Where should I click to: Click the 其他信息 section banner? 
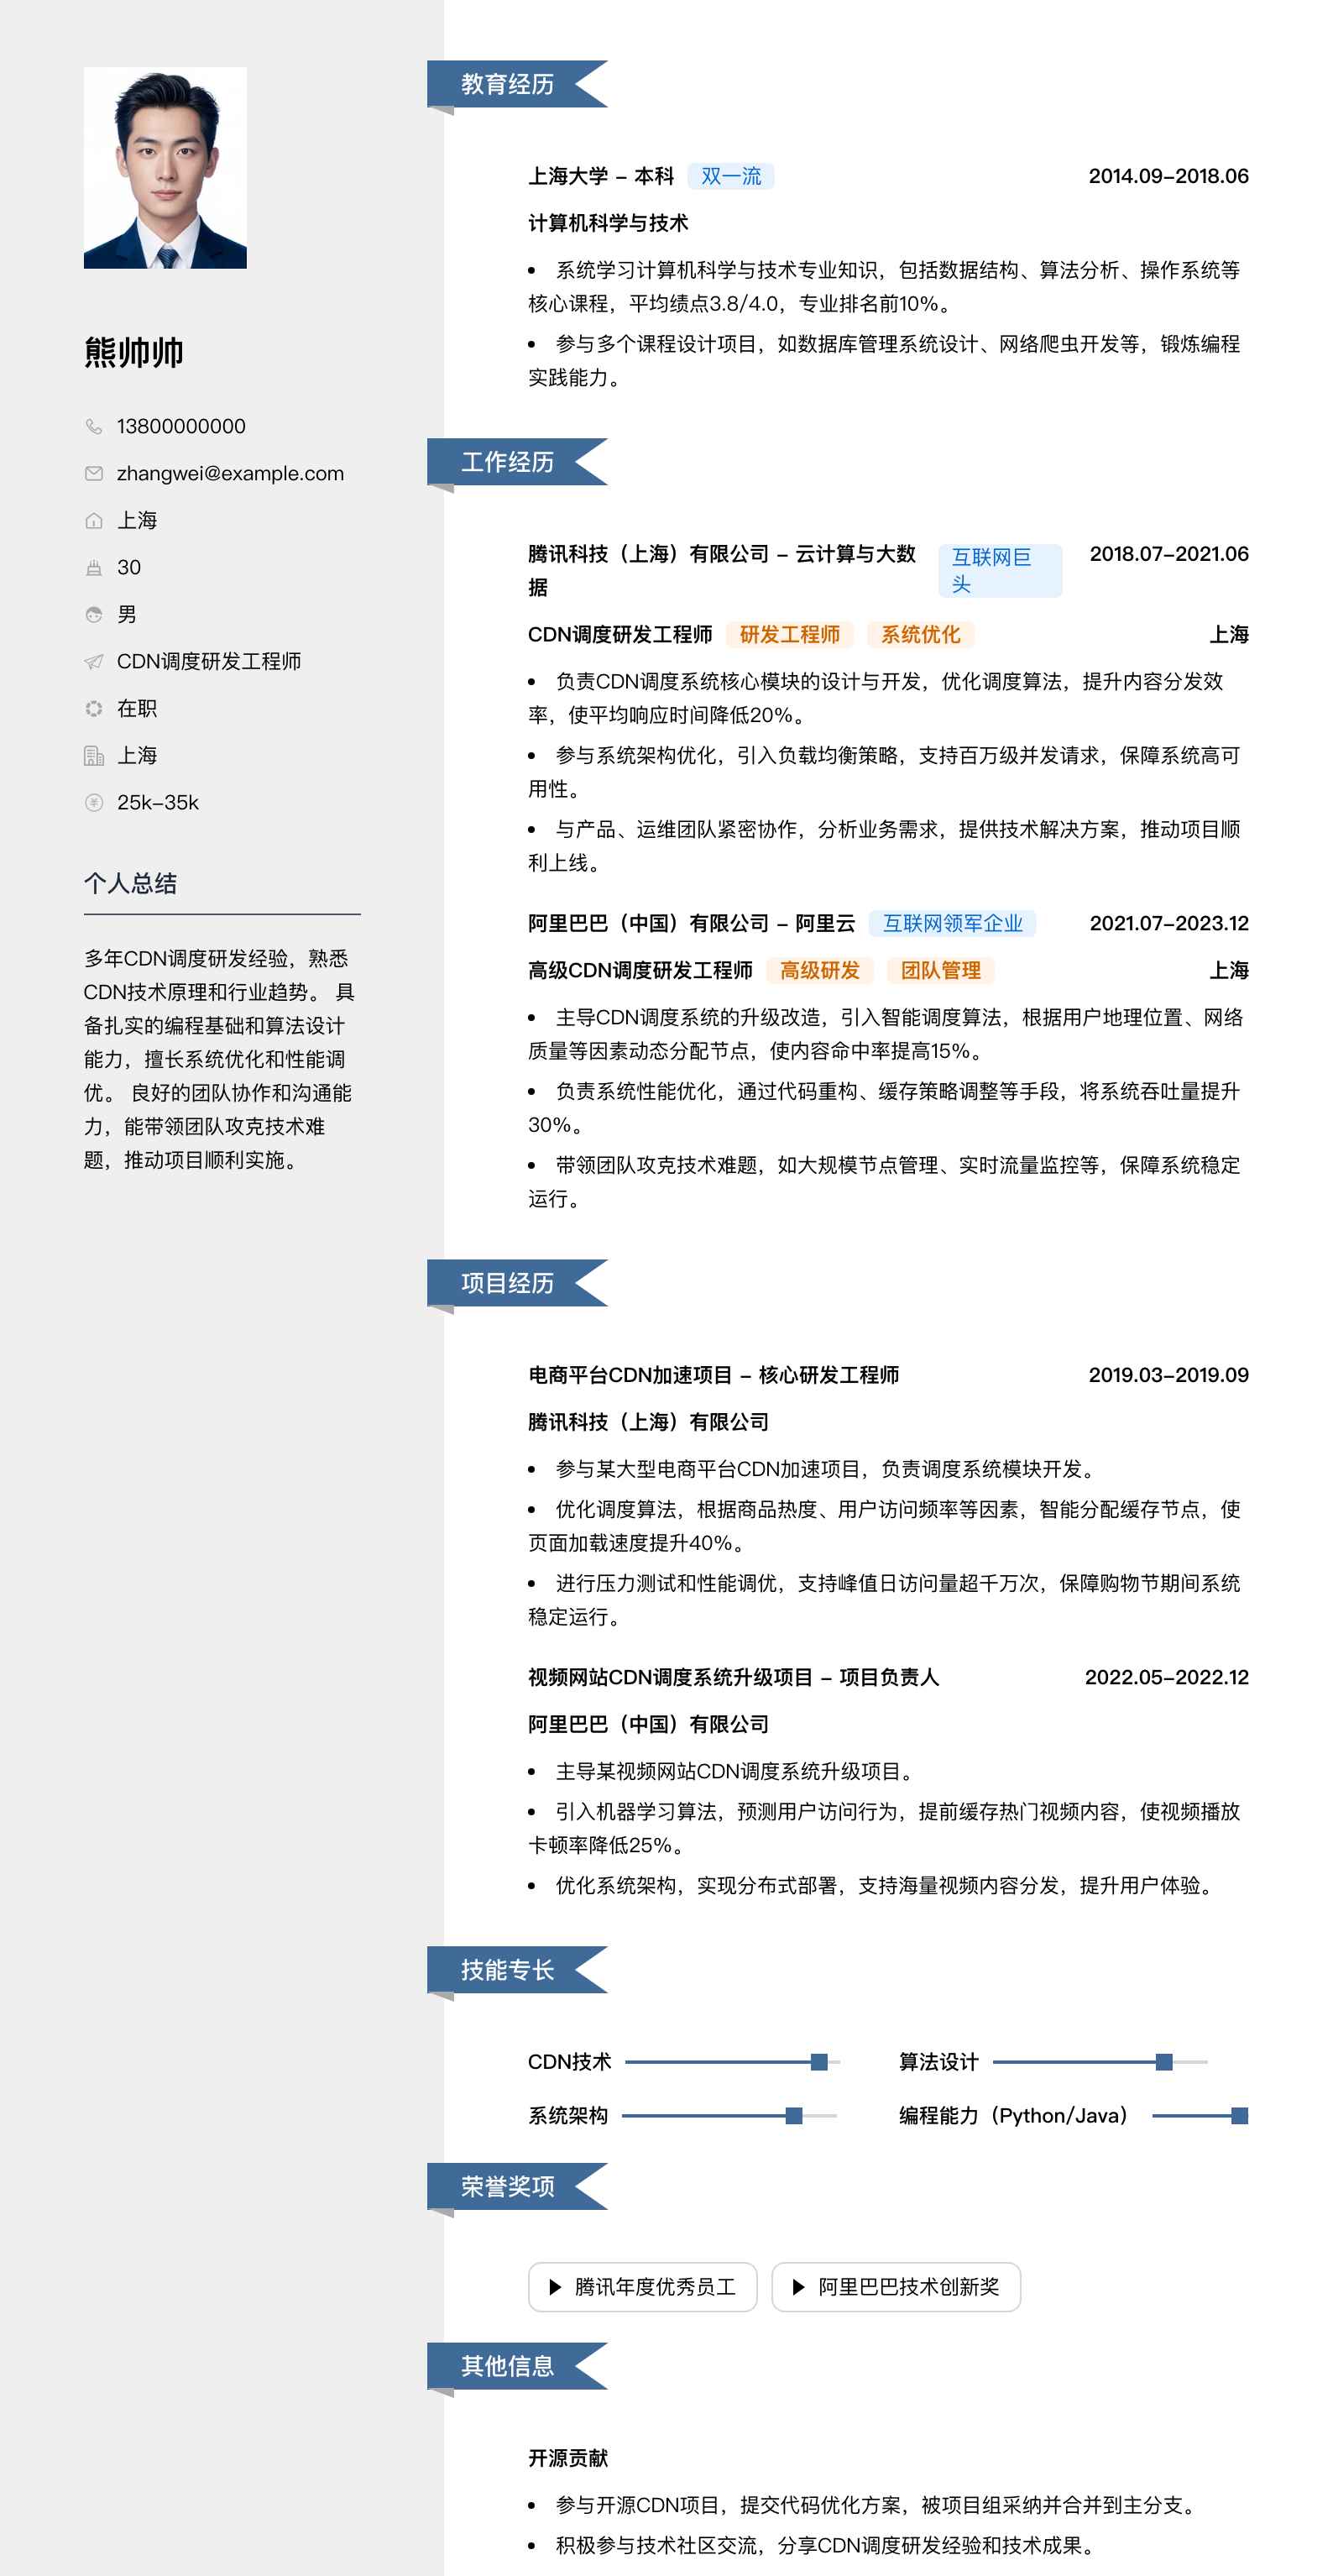click(x=517, y=2366)
